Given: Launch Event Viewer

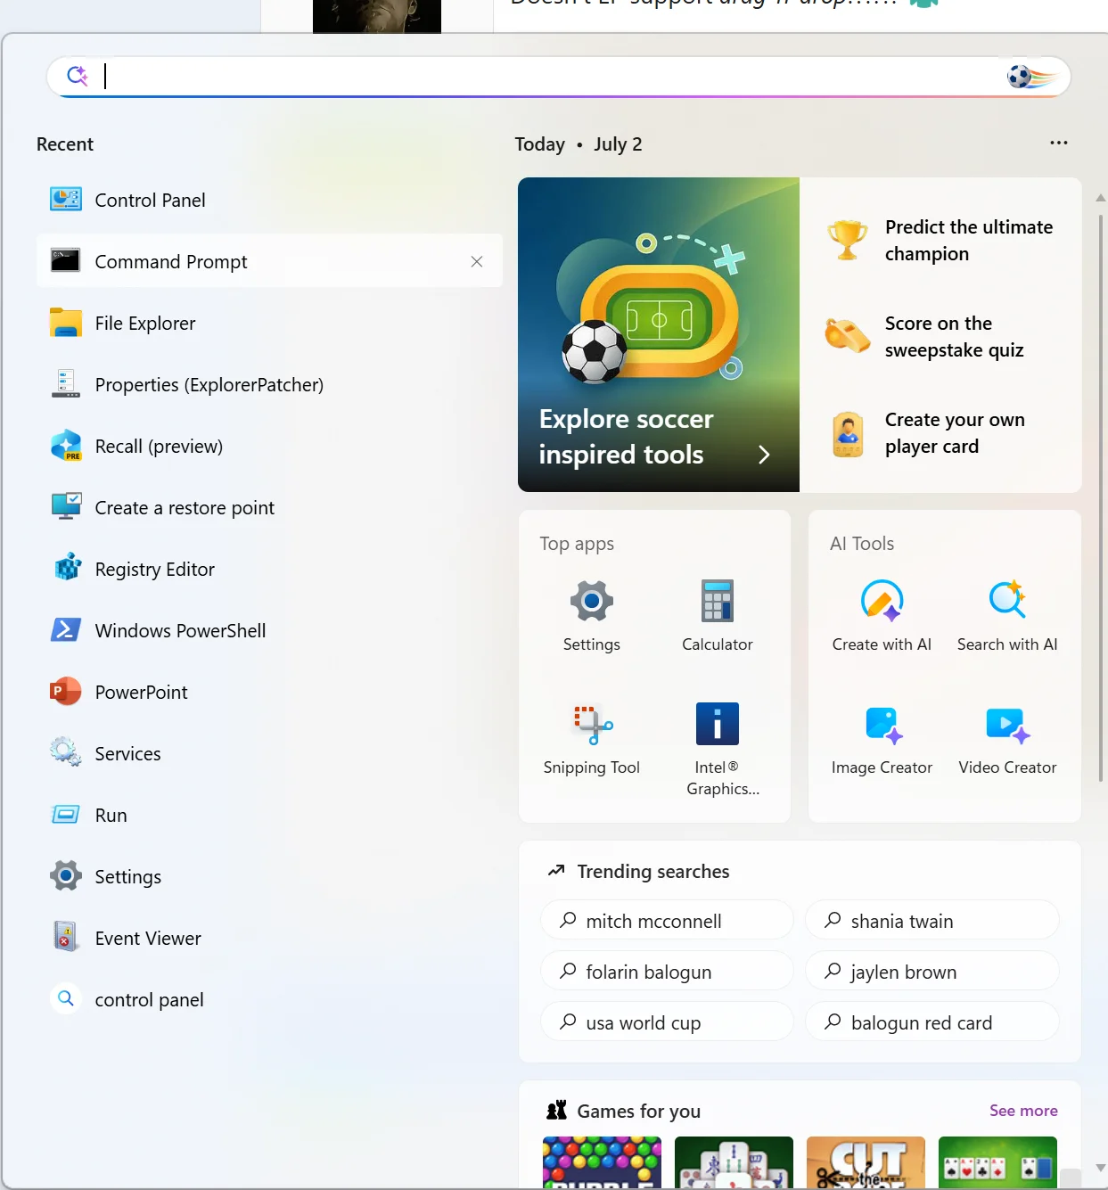Looking at the screenshot, I should click(269, 938).
